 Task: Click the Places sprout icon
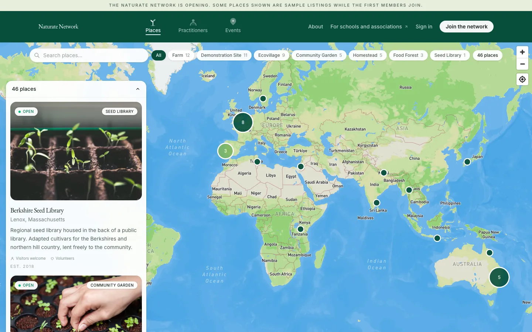tap(153, 23)
